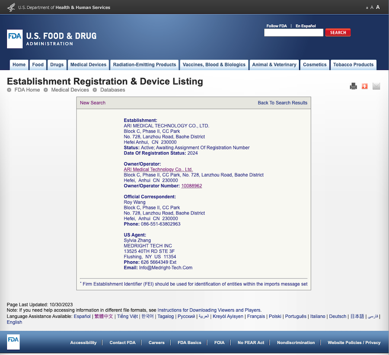Switch to En Español
The width and height of the screenshot is (389, 355).
306,26
